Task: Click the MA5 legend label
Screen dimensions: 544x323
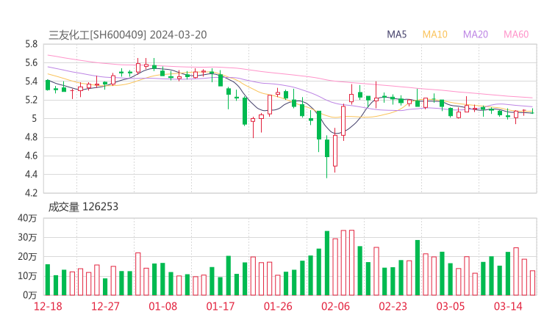Action: [396, 35]
